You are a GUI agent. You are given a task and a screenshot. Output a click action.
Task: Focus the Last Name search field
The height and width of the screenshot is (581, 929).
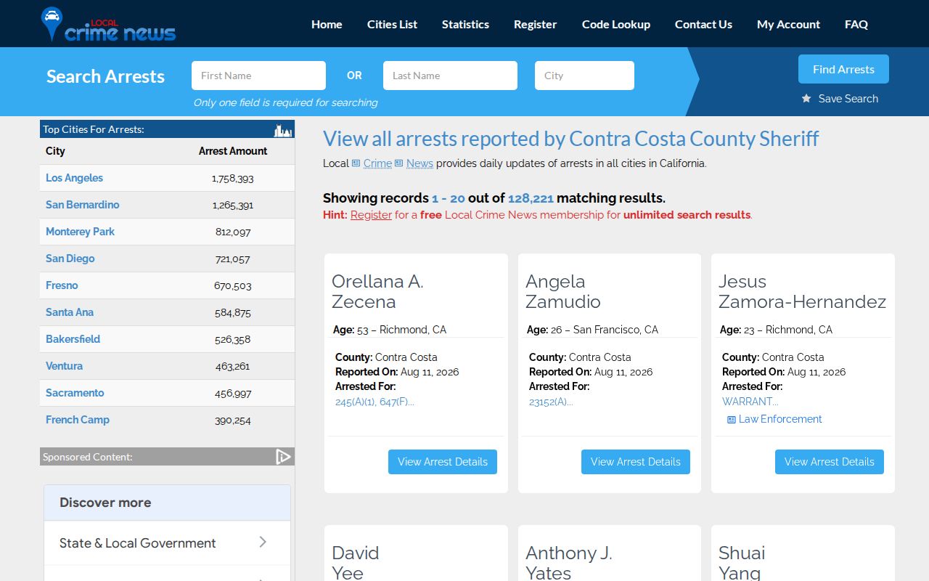point(450,76)
